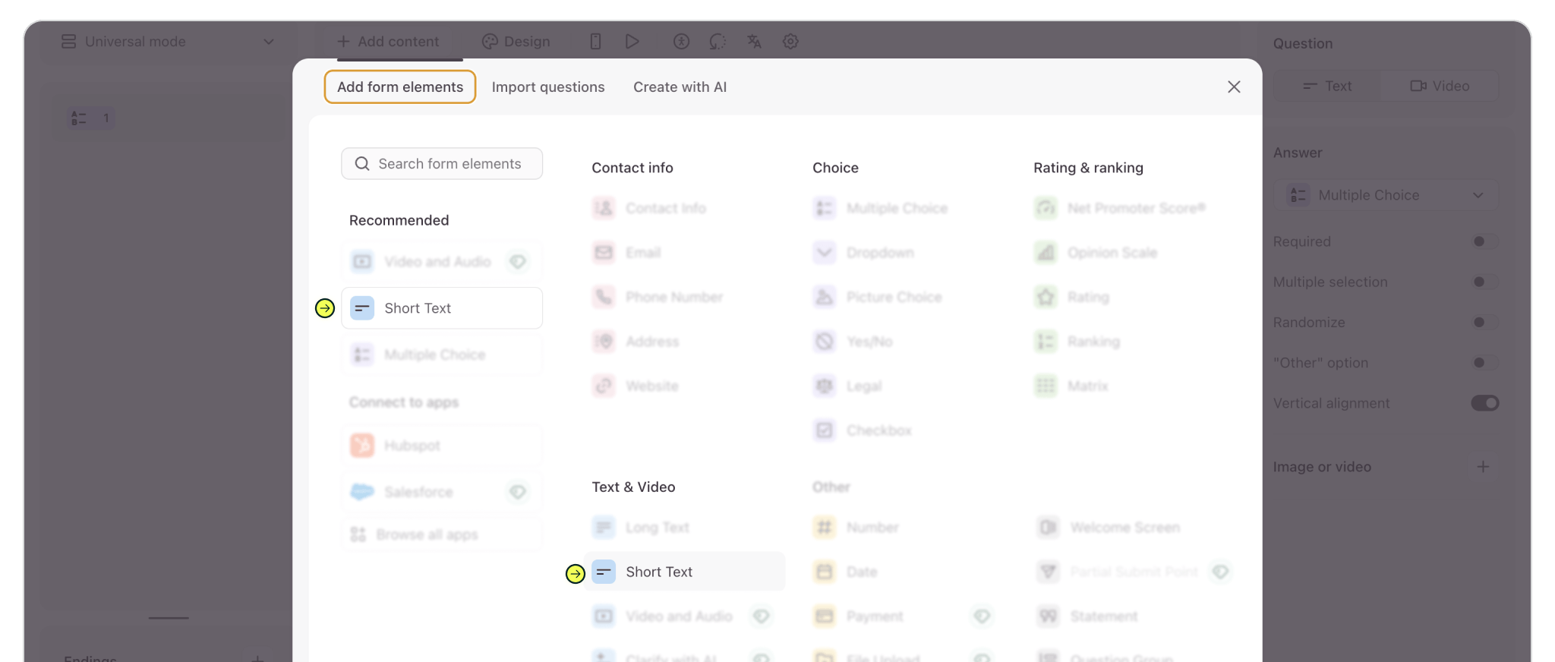Enable the Multiple selection switch
Screen dimensions: 1555x662
coord(1484,282)
